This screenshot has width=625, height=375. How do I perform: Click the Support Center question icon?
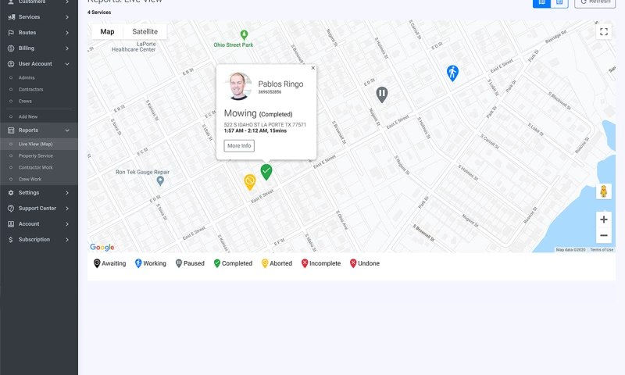point(11,208)
